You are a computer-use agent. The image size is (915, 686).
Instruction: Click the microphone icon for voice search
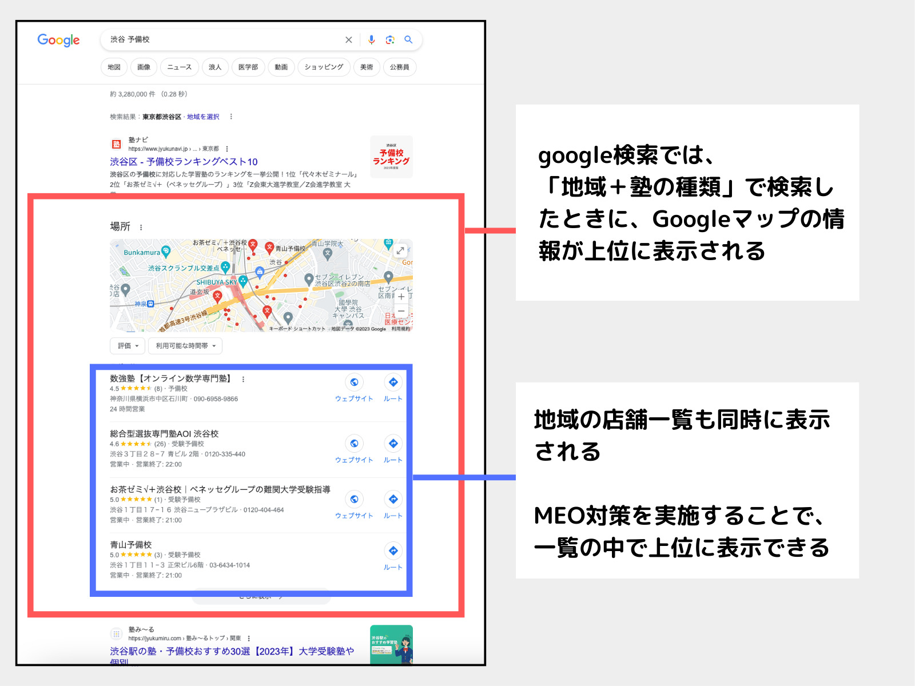372,40
